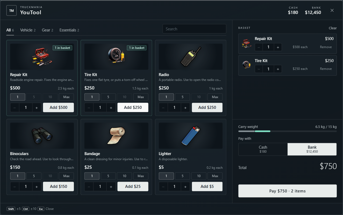This screenshot has width=343, height=215.
Task: Click Repair Kit quantity field in shop card
Action: pyautogui.click(x=26, y=107)
